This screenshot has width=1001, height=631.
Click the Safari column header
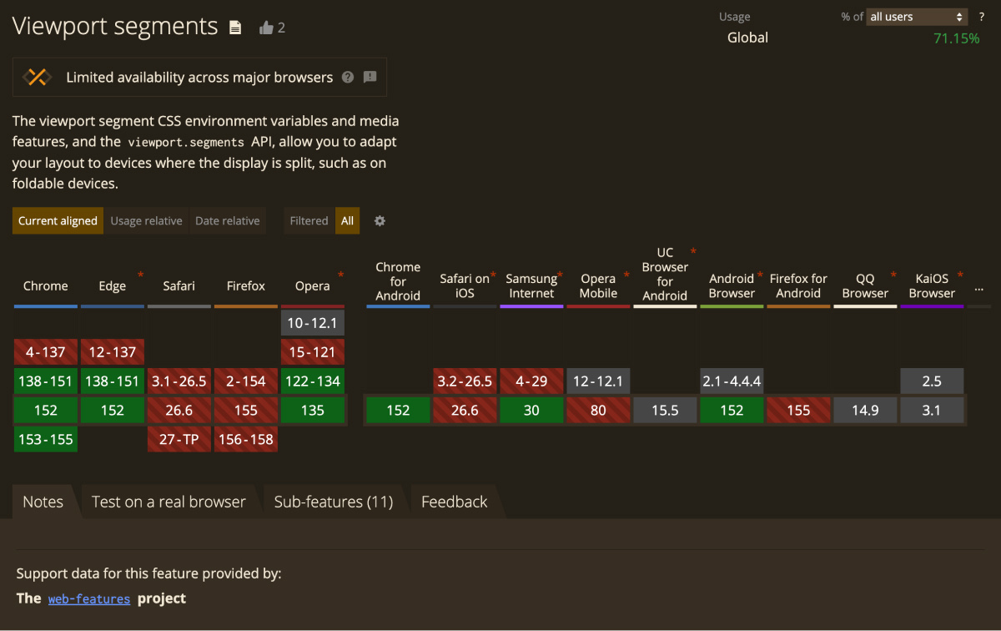click(x=179, y=285)
